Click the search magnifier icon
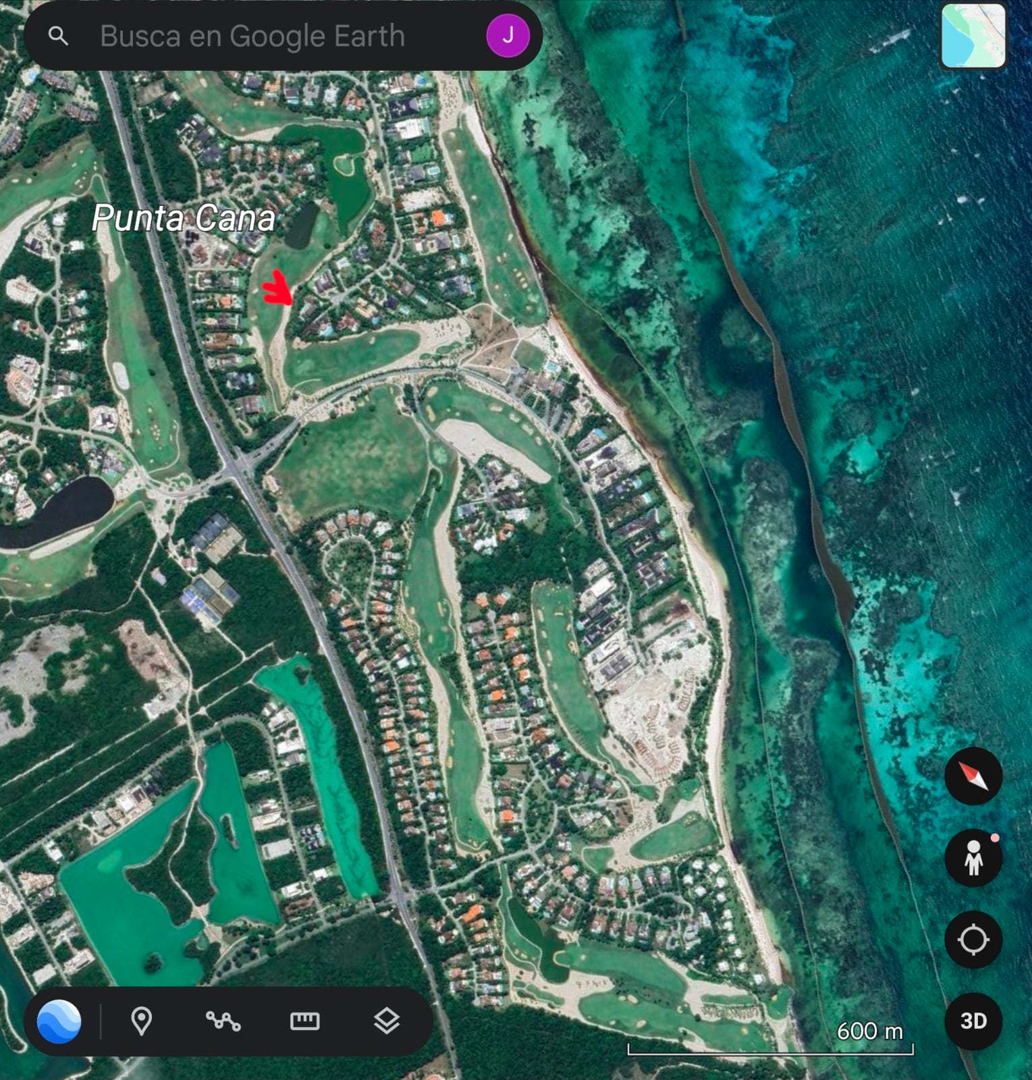The width and height of the screenshot is (1032, 1080). click(x=59, y=36)
